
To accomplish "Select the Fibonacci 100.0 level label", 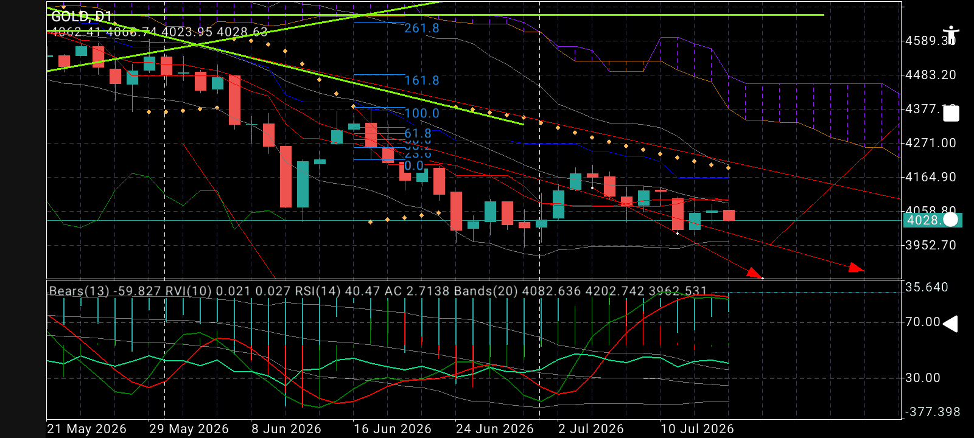I will tap(422, 113).
